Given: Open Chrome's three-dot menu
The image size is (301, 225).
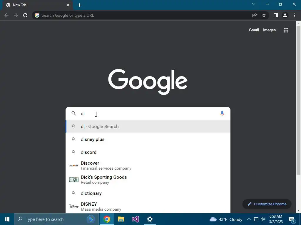Looking at the screenshot, I should [x=295, y=15].
